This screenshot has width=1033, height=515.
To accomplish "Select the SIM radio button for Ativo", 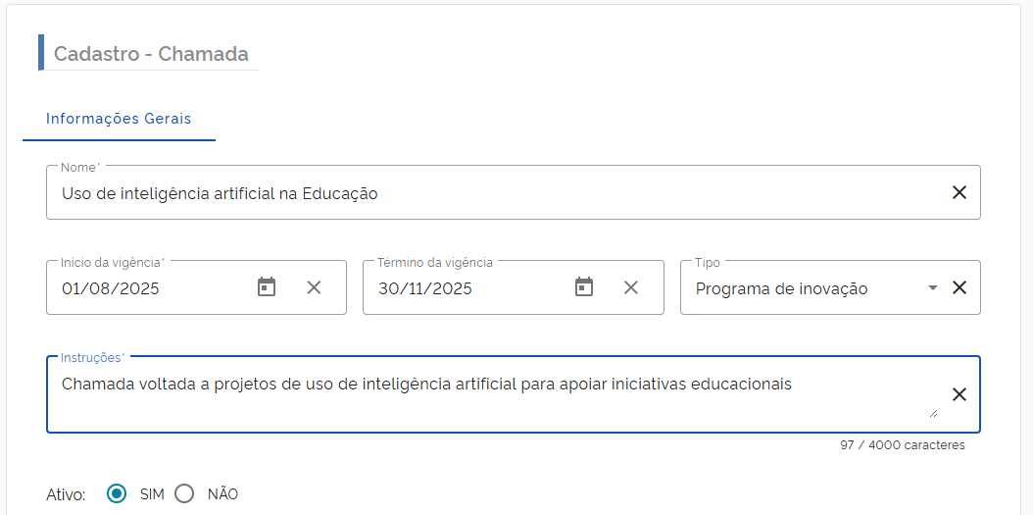I will tap(117, 493).
